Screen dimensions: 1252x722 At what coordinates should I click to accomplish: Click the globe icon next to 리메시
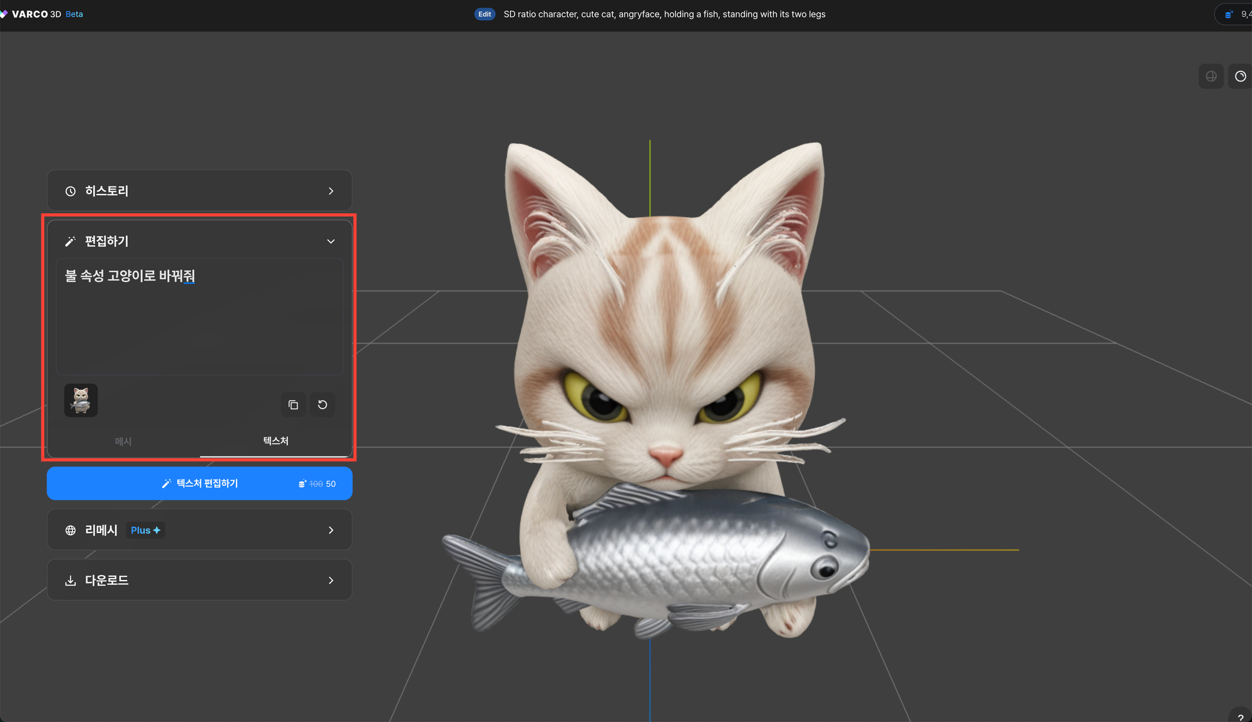click(71, 531)
